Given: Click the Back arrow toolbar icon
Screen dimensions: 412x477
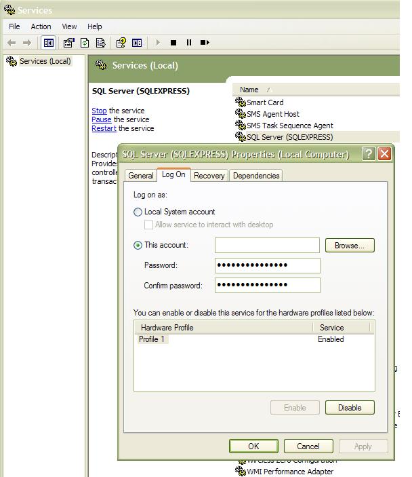Looking at the screenshot, I should [x=12, y=43].
